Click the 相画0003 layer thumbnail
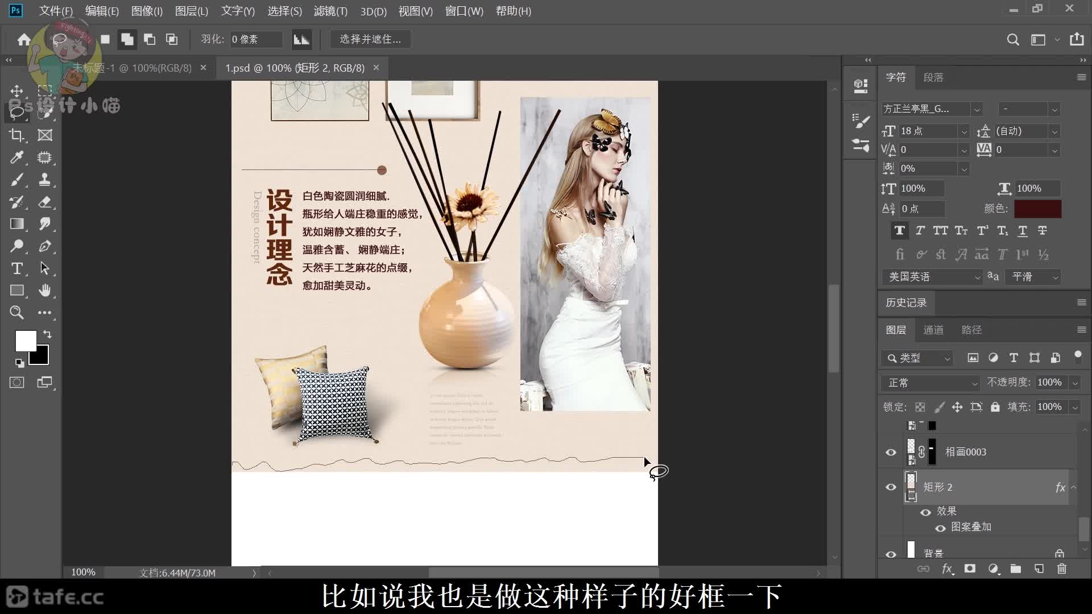The height and width of the screenshot is (614, 1092). point(911,452)
